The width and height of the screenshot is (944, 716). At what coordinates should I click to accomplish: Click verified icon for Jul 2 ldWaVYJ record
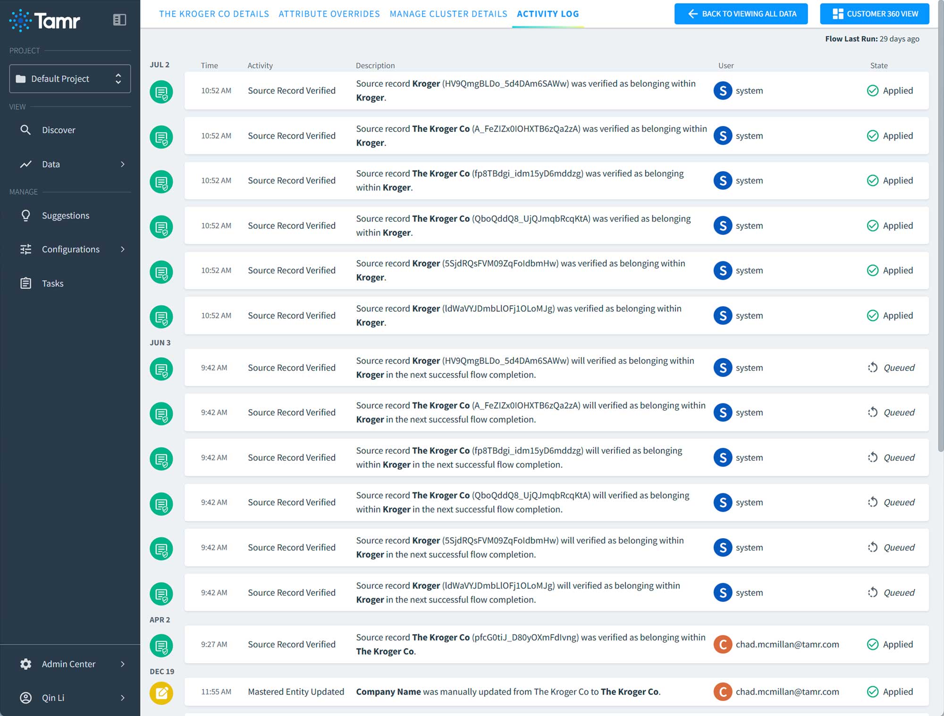point(161,317)
